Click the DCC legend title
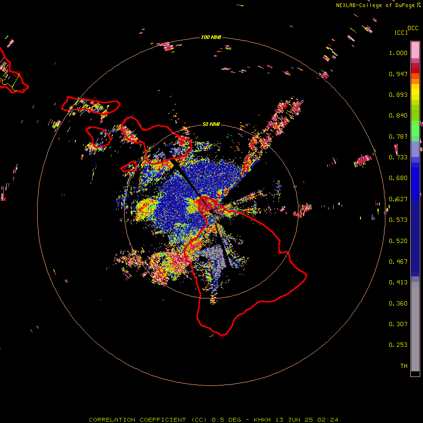This screenshot has width=423, height=423. [x=413, y=28]
